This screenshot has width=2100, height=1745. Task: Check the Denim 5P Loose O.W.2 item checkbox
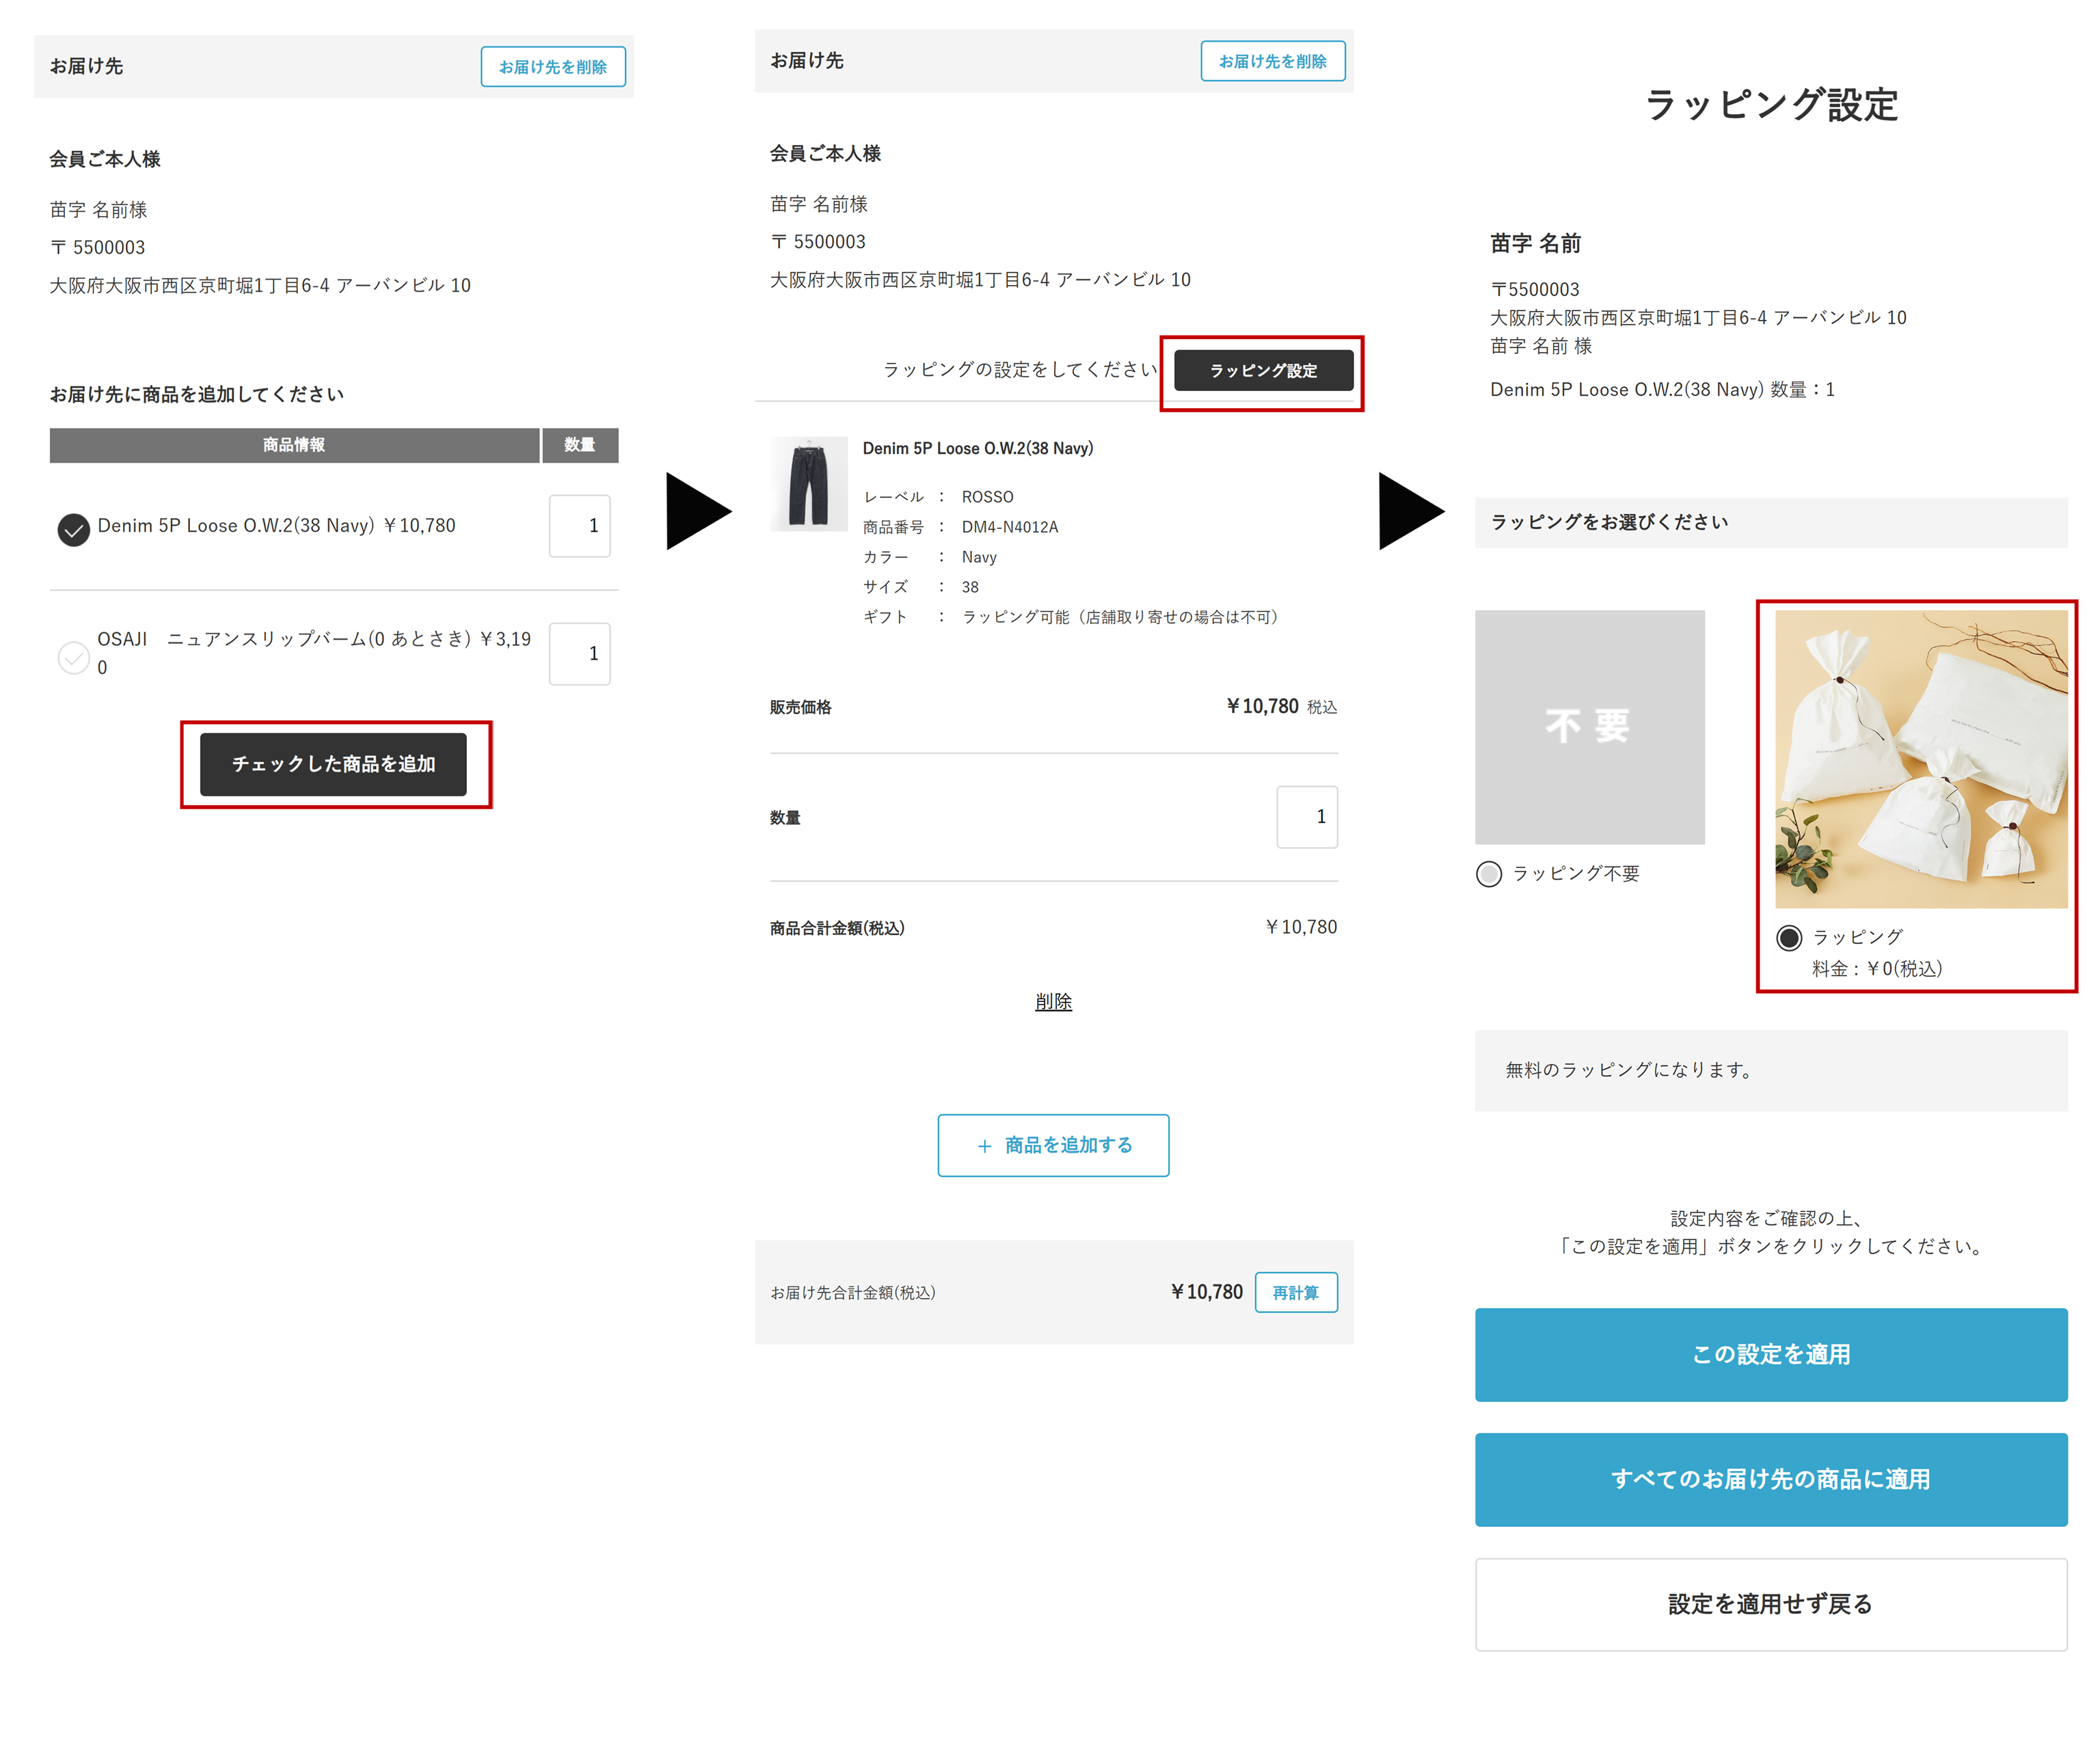click(x=73, y=529)
